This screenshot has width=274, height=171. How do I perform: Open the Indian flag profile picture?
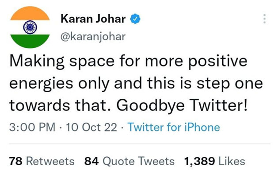[x=30, y=27]
